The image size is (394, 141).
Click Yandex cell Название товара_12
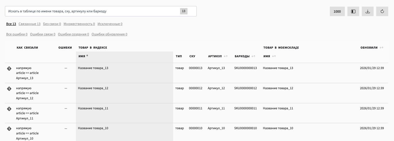click(x=93, y=88)
